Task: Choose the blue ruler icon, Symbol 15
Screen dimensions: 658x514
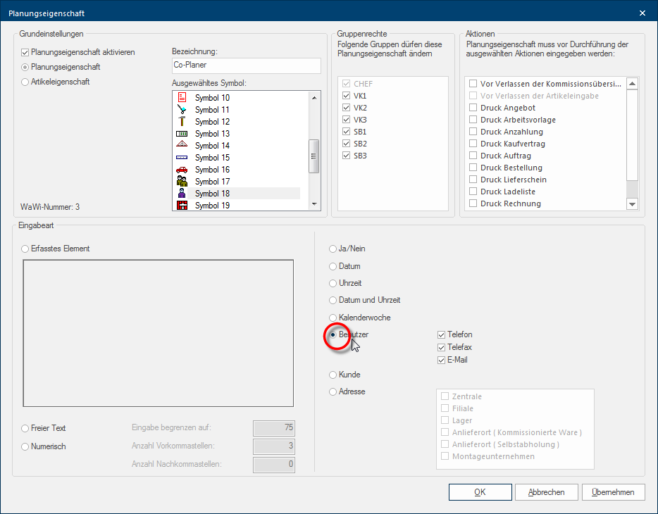Action: tap(182, 158)
